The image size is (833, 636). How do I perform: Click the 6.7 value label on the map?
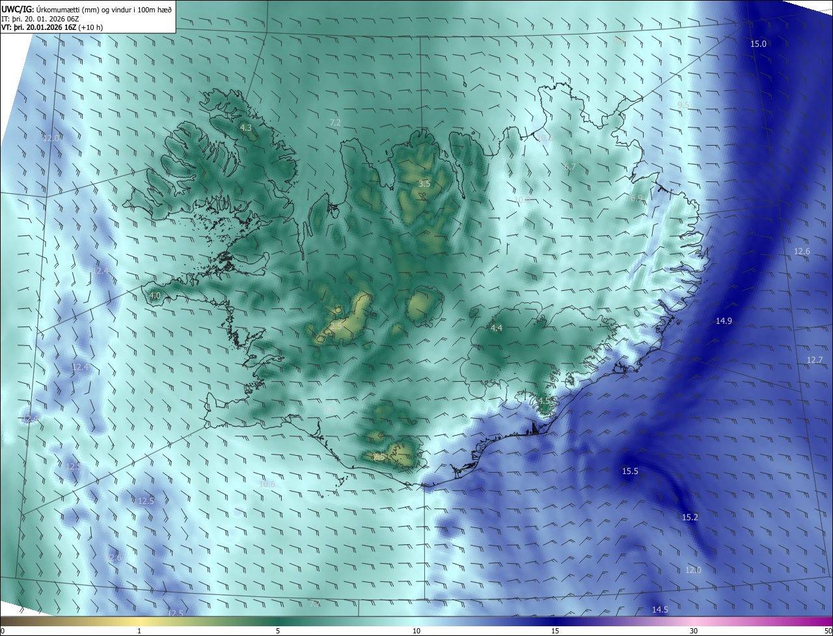click(x=570, y=167)
